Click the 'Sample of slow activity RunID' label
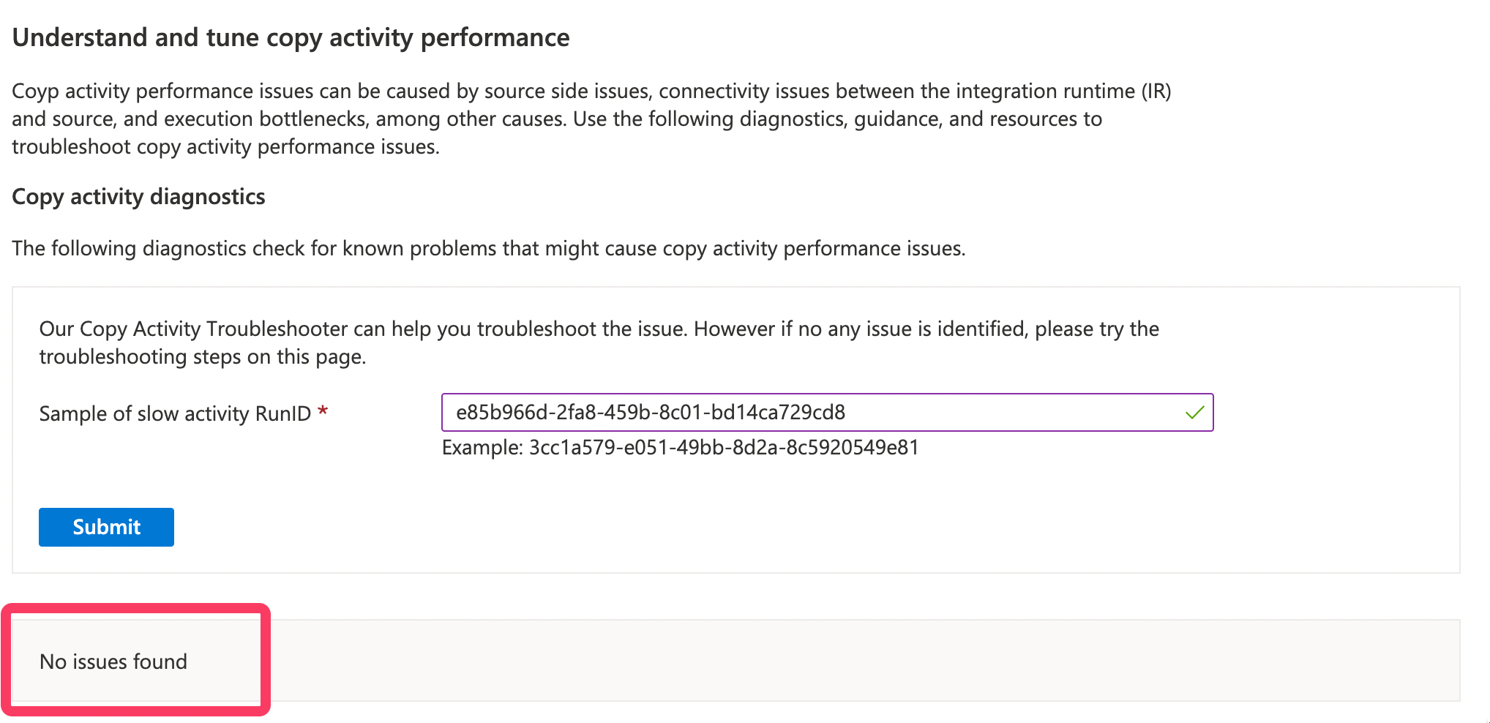1490x723 pixels. (x=175, y=414)
